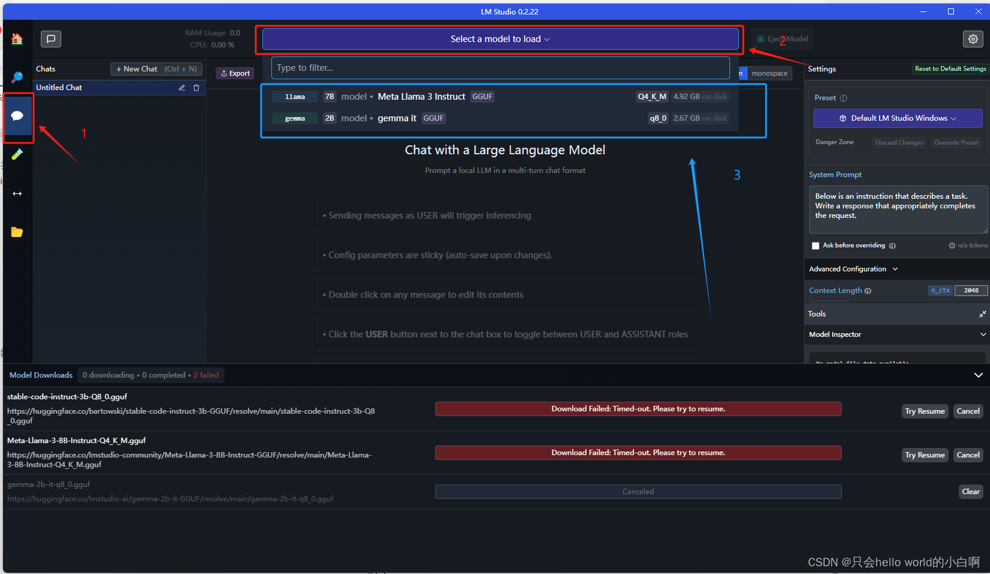Image resolution: width=990 pixels, height=574 pixels.
Task: Collapse Model Downloads panel chevron
Action: pos(978,375)
